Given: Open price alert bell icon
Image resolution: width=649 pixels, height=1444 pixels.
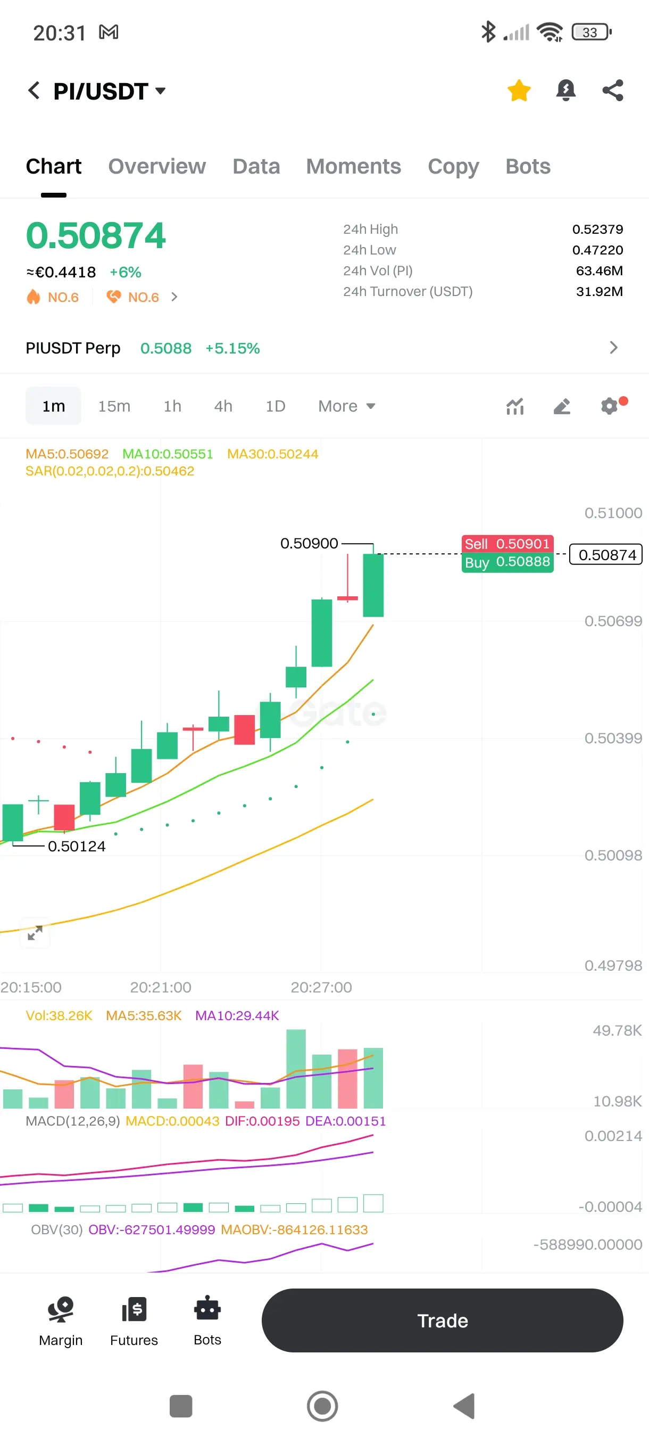Looking at the screenshot, I should tap(565, 91).
